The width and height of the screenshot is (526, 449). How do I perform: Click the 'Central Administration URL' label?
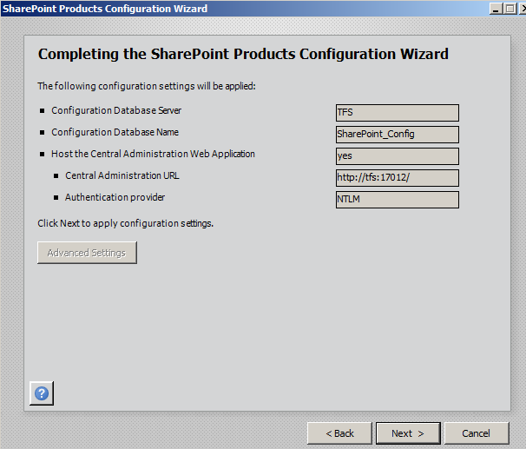(122, 175)
